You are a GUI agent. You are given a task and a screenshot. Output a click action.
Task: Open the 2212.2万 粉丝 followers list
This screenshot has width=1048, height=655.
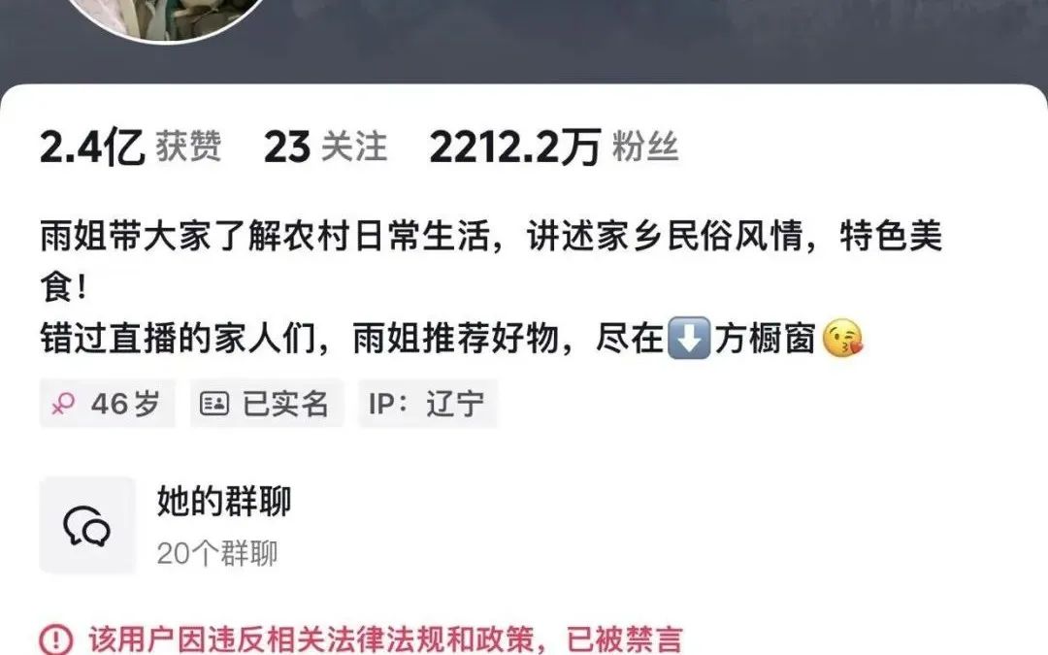point(554,147)
